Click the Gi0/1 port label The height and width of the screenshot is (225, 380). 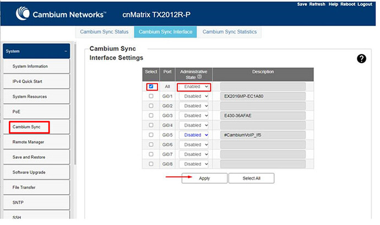tap(167, 97)
